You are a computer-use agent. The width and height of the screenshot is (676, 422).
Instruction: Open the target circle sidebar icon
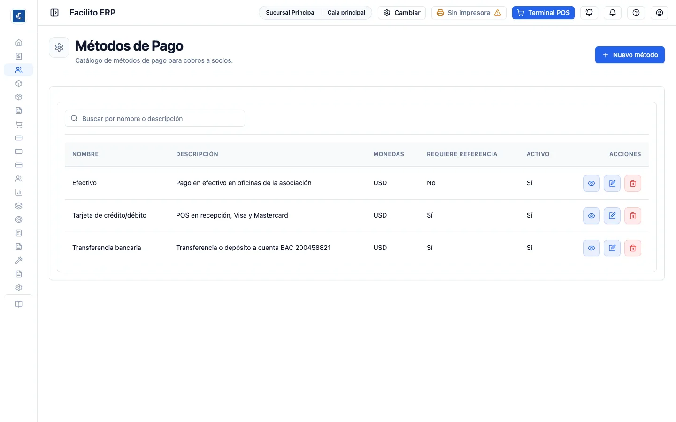(x=19, y=219)
